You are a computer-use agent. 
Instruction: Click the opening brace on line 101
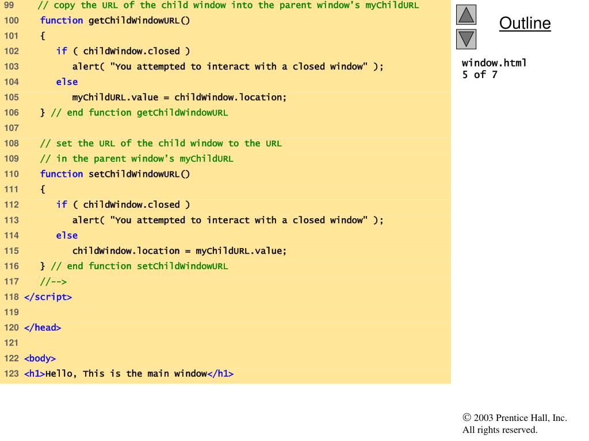(x=43, y=36)
